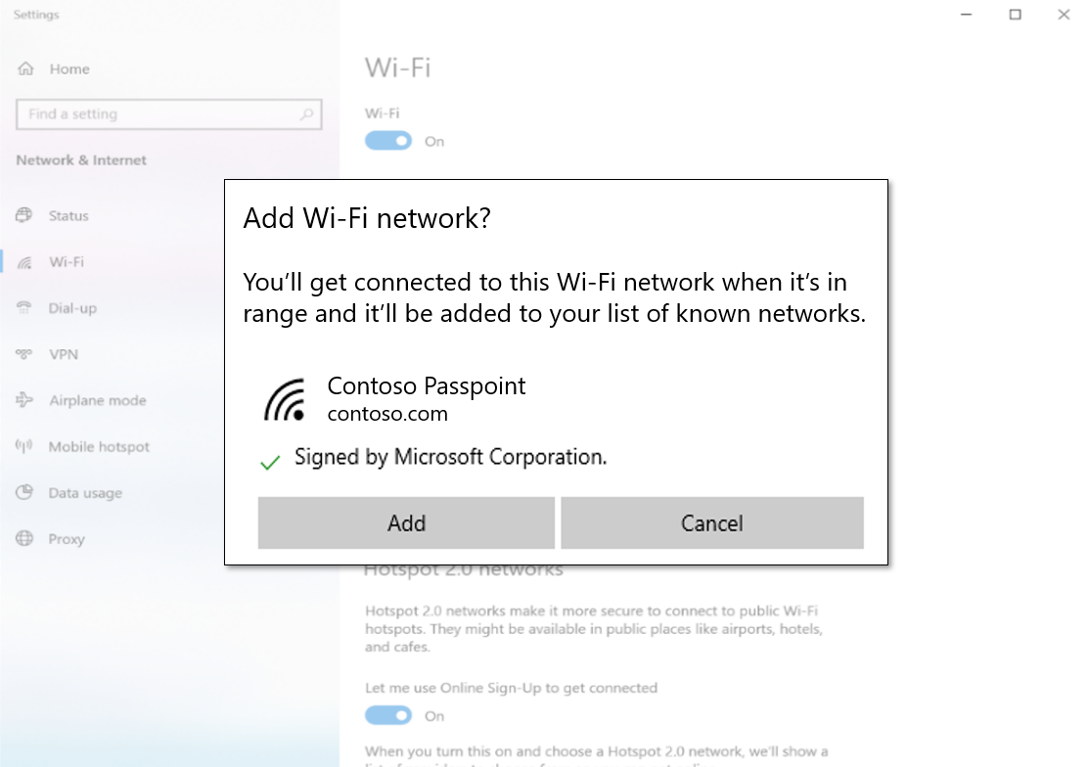The height and width of the screenshot is (767, 1088).
Task: Select the VPN icon
Action: 26,354
